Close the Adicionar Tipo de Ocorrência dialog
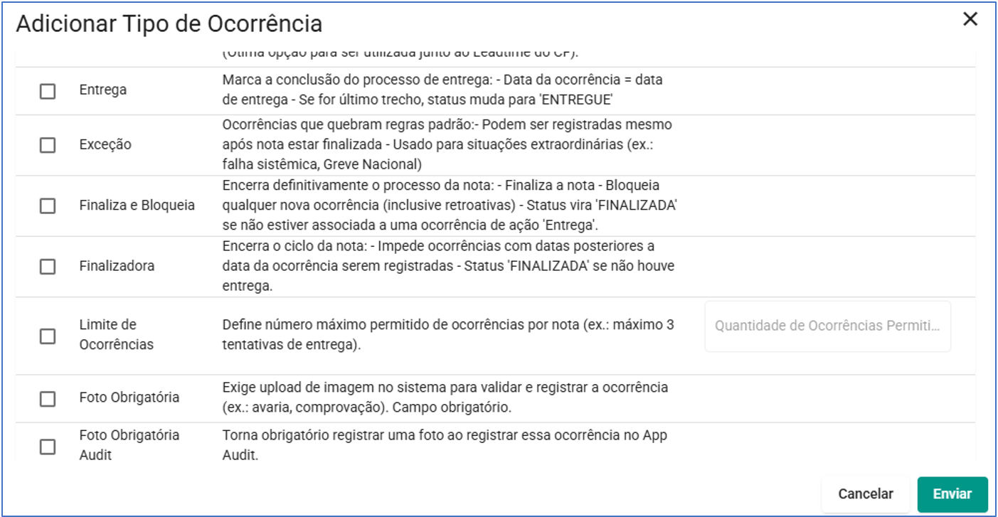Screen dimensions: 998x517 click(972, 19)
